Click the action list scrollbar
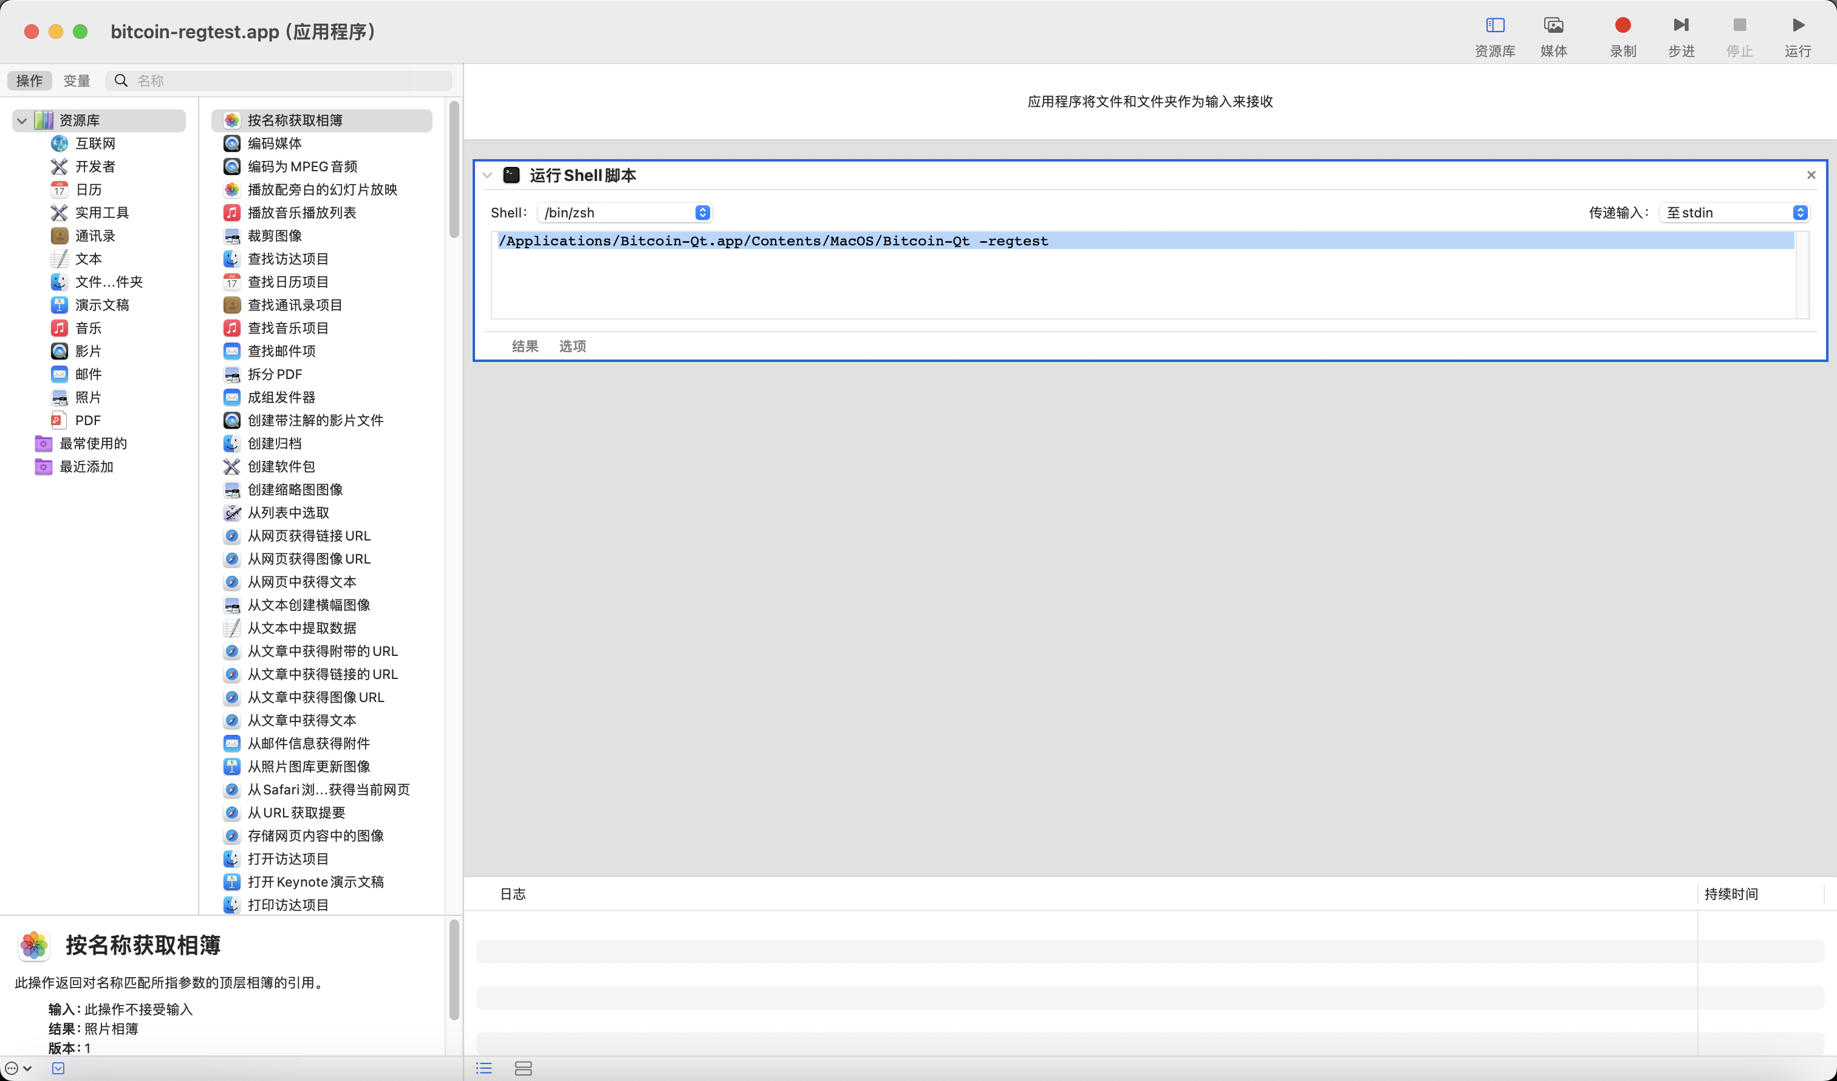 454,170
